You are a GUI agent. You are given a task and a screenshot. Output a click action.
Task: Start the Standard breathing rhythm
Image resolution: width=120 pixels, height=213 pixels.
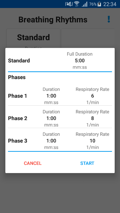click(x=87, y=163)
